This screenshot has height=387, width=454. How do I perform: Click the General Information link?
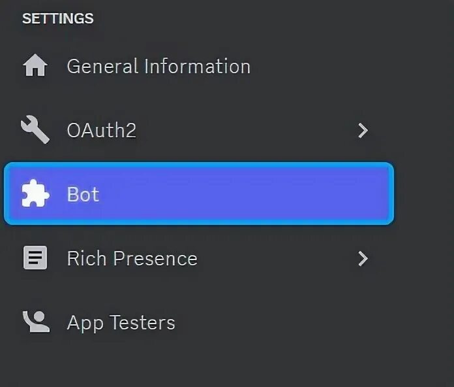(159, 67)
